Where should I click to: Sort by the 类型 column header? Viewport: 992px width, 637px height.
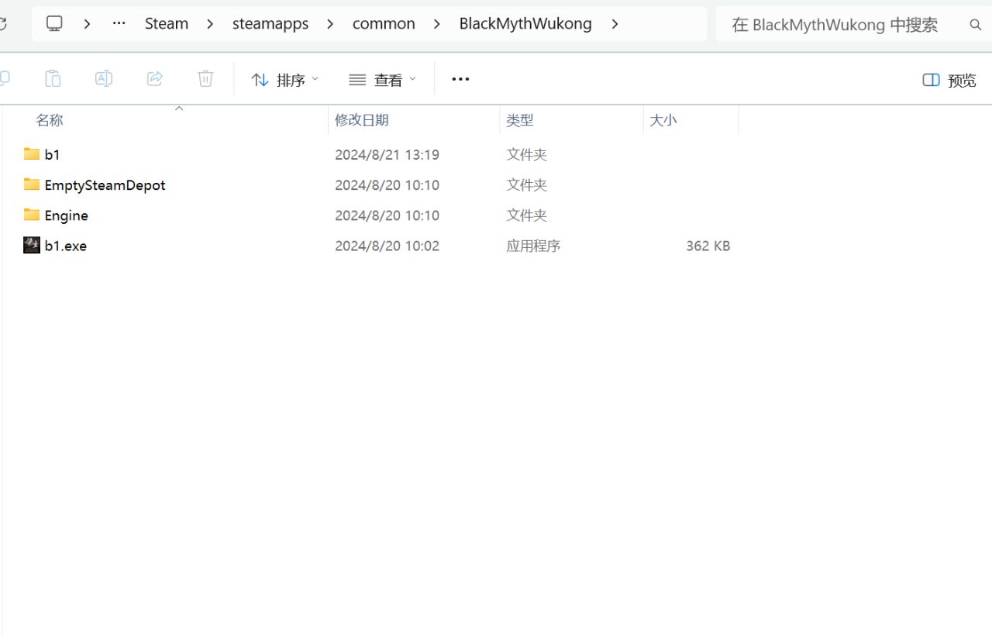(x=520, y=120)
